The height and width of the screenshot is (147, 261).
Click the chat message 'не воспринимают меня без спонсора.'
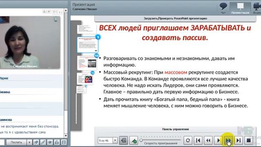(x=30, y=126)
